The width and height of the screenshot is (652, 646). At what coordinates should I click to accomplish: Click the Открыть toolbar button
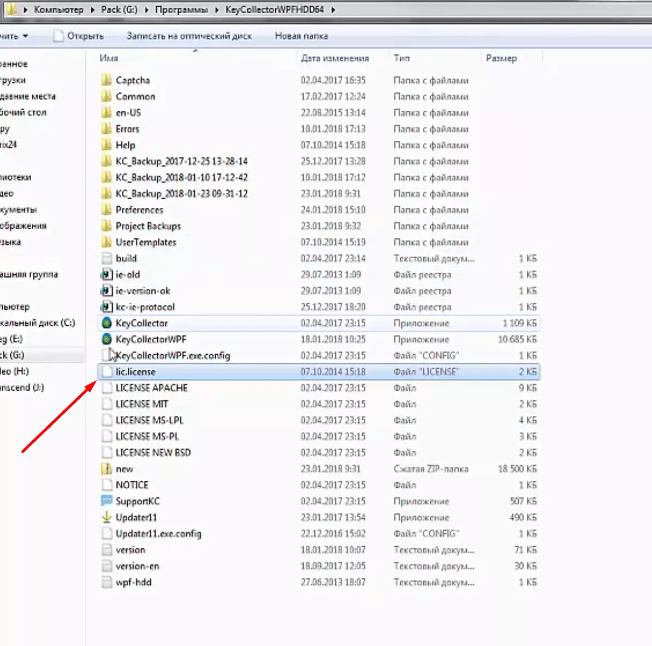(79, 36)
